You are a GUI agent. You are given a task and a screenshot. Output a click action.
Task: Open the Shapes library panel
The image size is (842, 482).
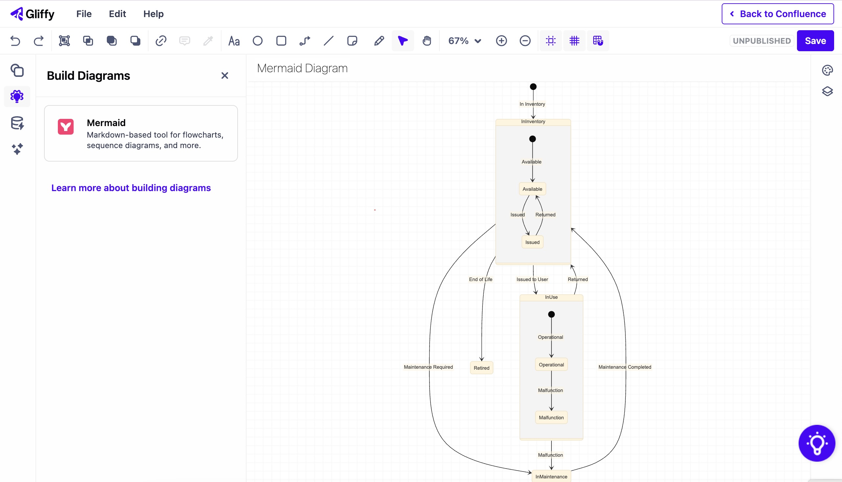pyautogui.click(x=17, y=71)
